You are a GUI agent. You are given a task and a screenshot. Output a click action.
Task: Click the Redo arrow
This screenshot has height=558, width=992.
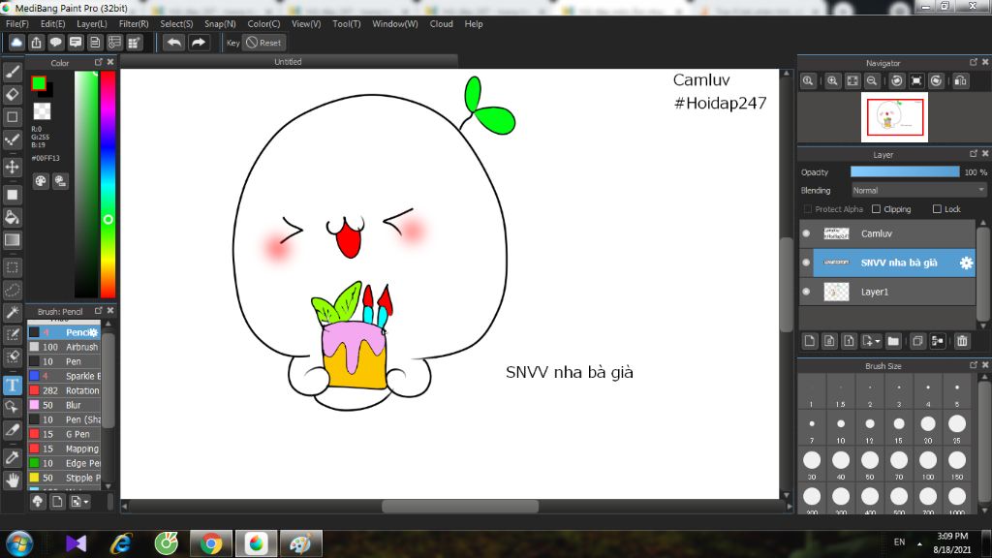pos(199,43)
